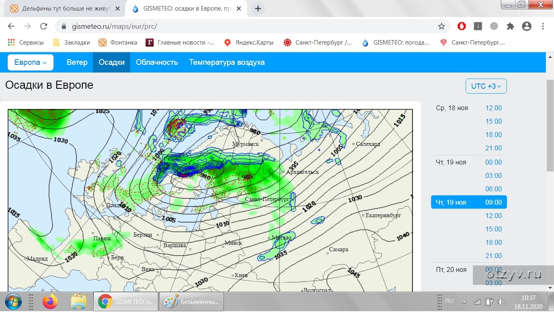The image size is (554, 312).
Task: Select 21:00 under Ср, 18 ноя
Action: pyautogui.click(x=494, y=148)
